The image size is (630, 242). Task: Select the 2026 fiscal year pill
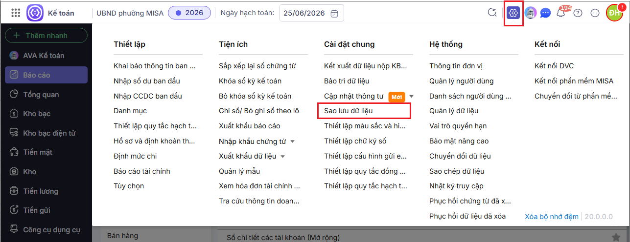189,13
